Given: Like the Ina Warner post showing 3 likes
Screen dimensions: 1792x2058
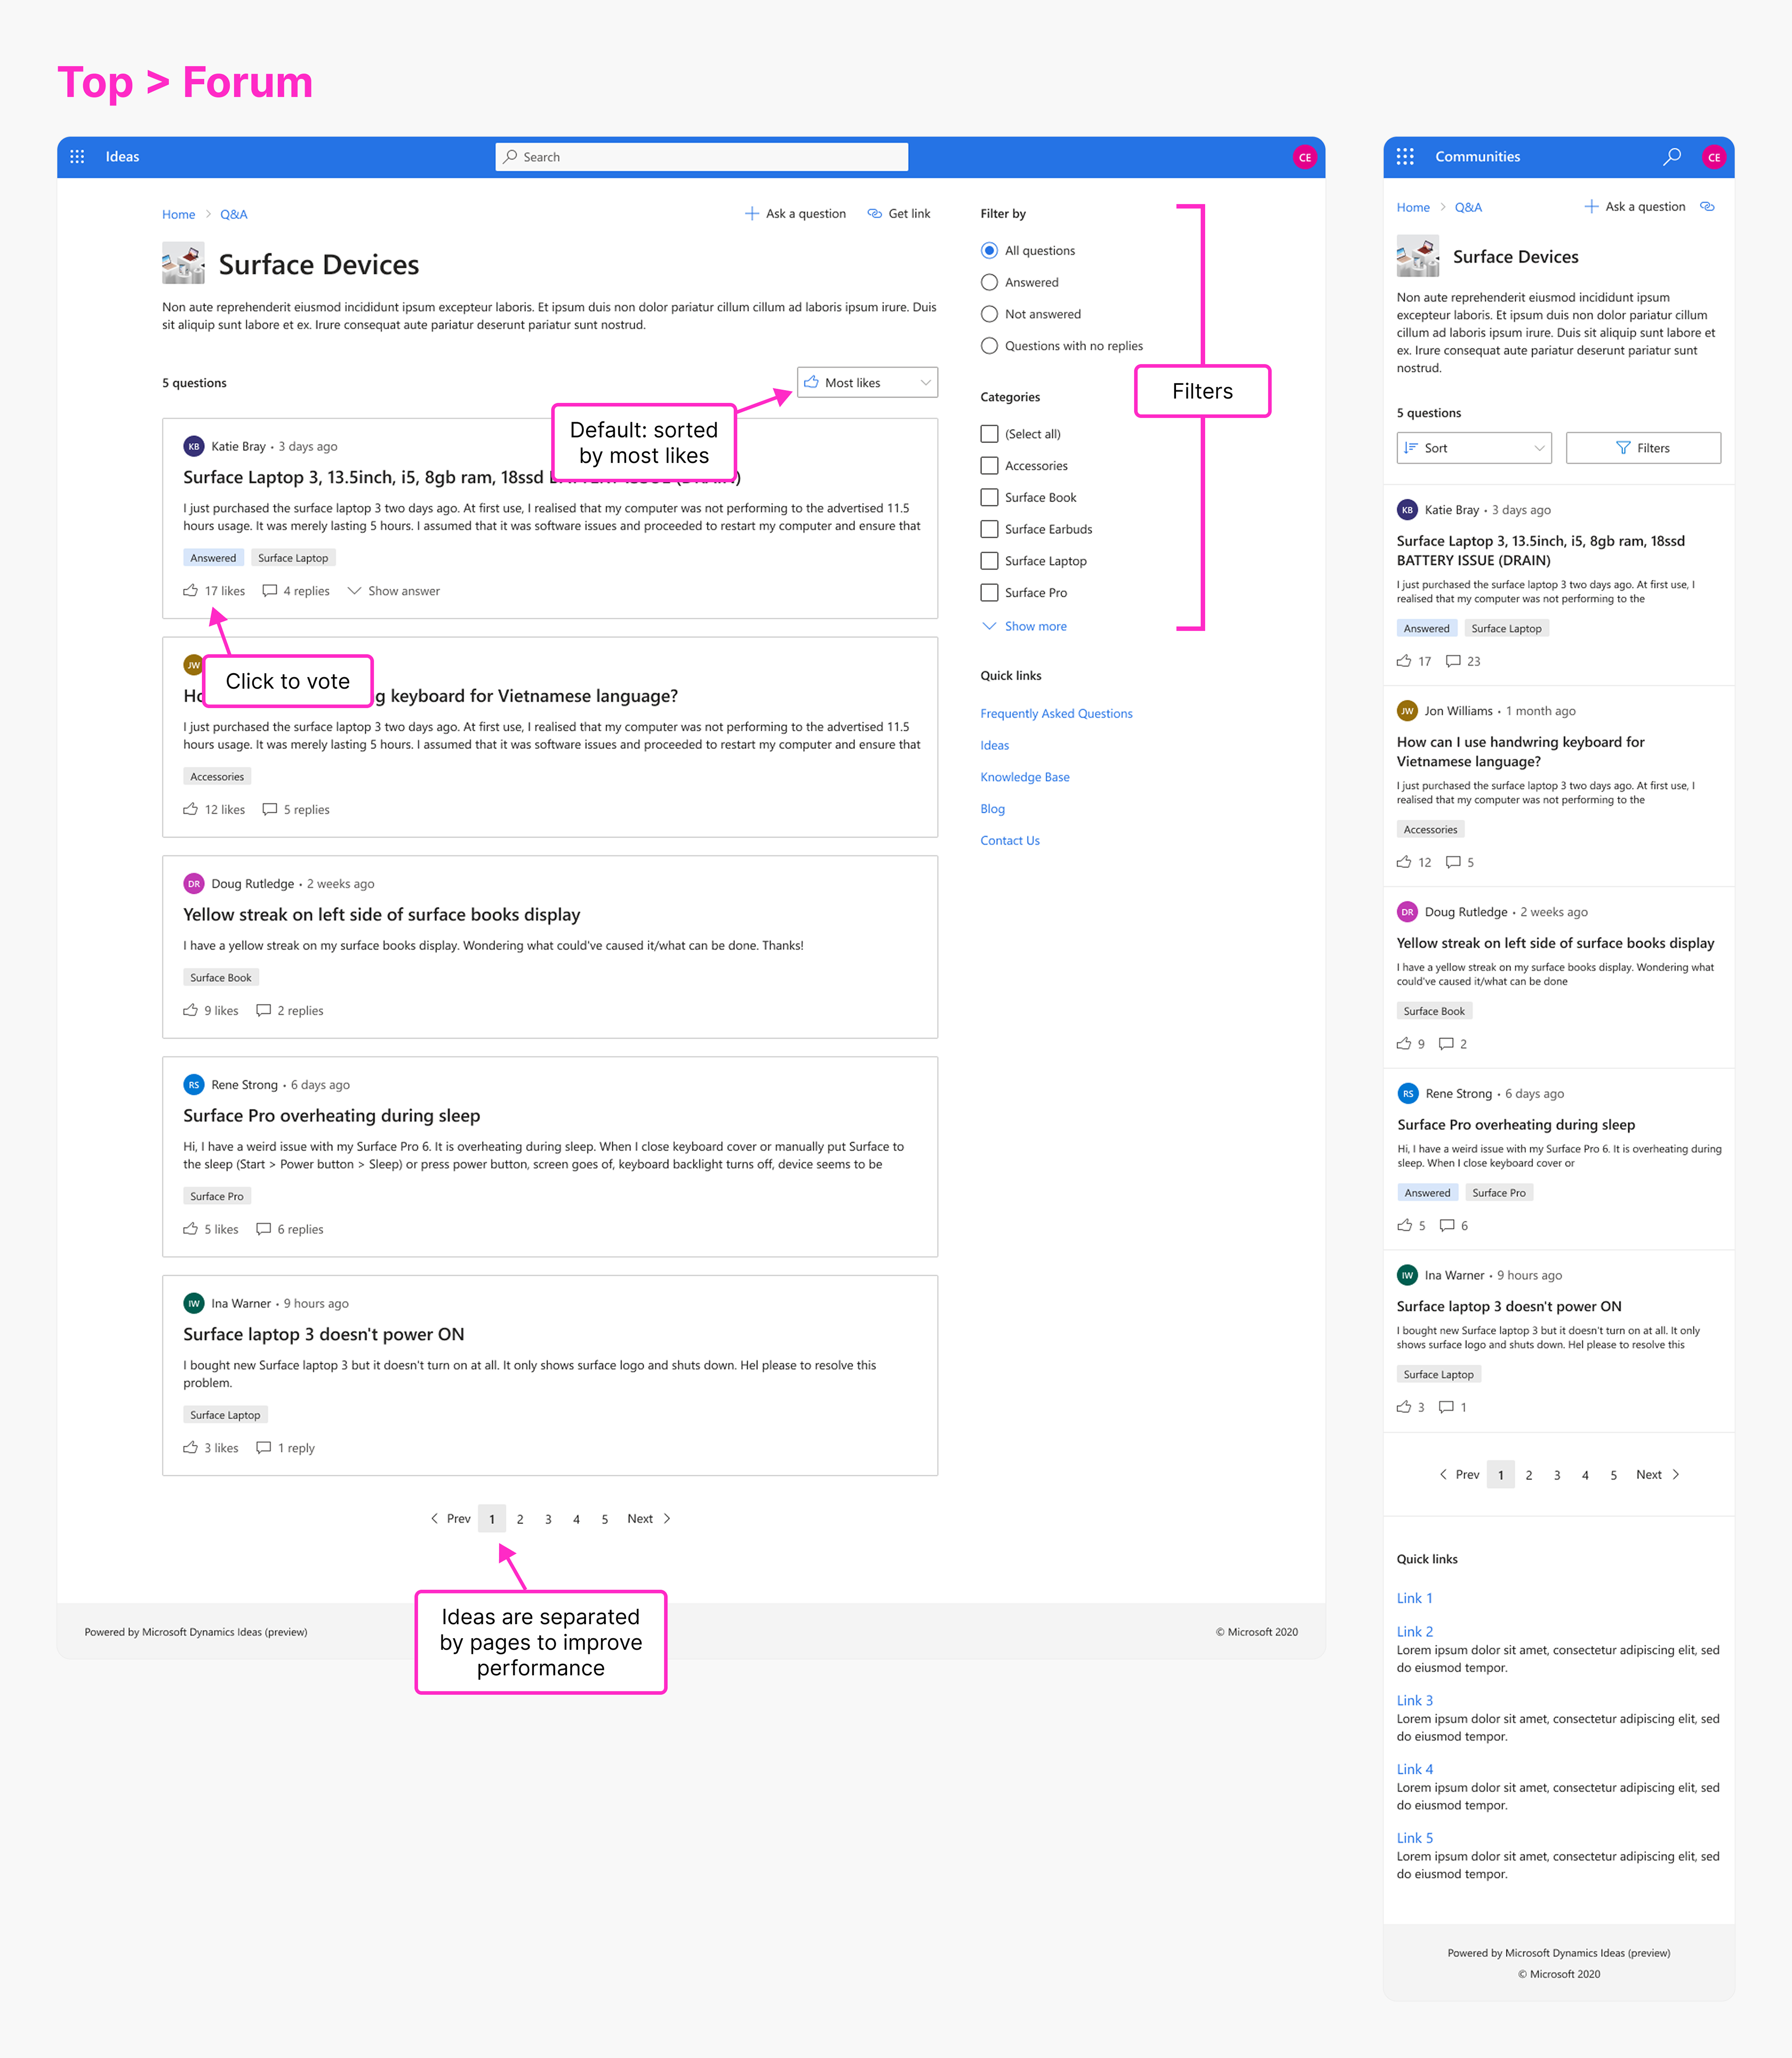Looking at the screenshot, I should click(190, 1448).
